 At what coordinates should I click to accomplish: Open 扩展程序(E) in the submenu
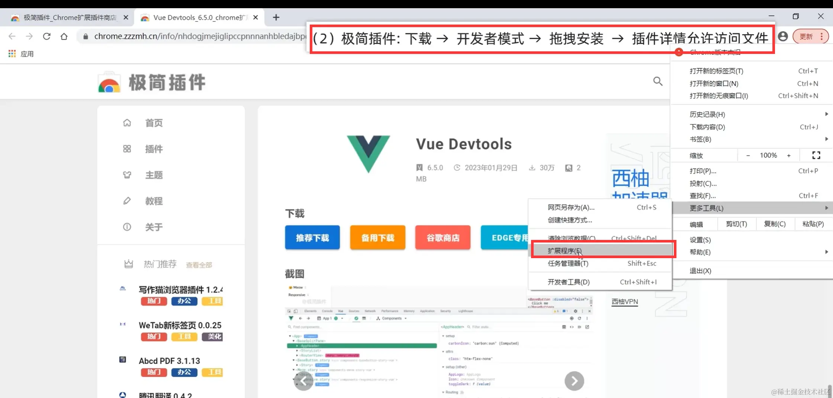[x=600, y=251]
